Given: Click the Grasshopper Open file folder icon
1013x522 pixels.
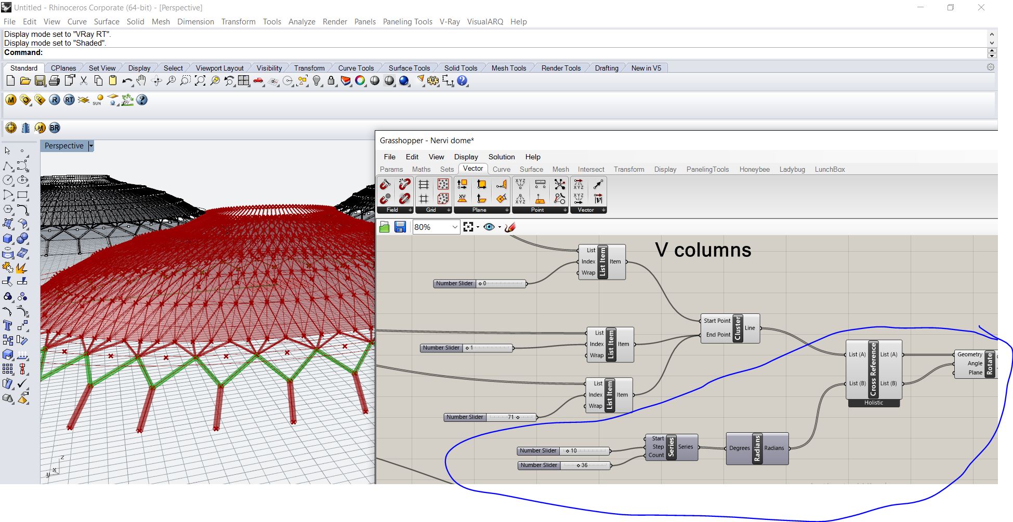Looking at the screenshot, I should coord(385,227).
